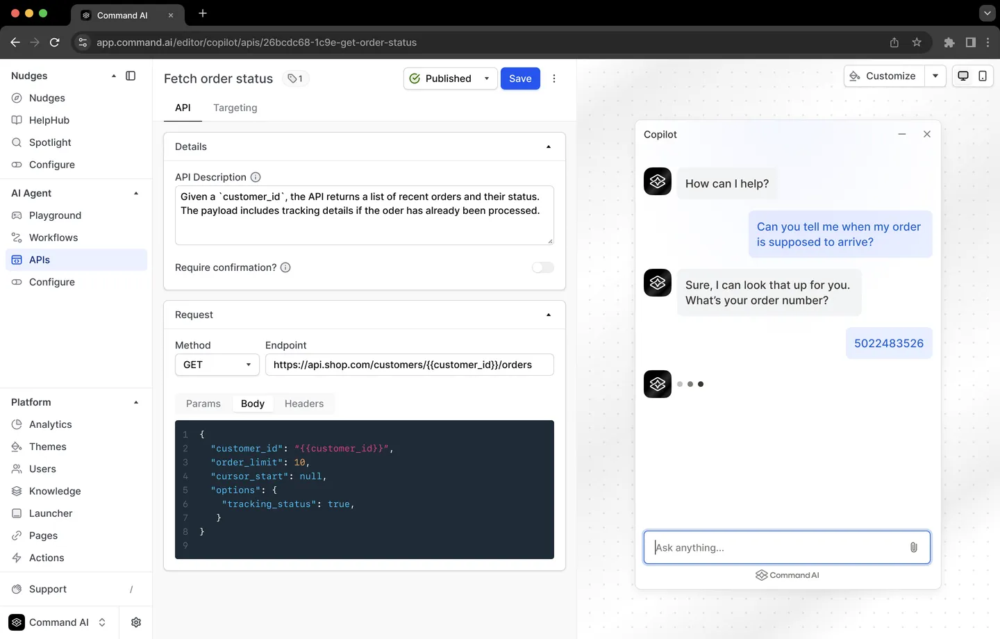Collapse the Details panel

[x=549, y=147]
